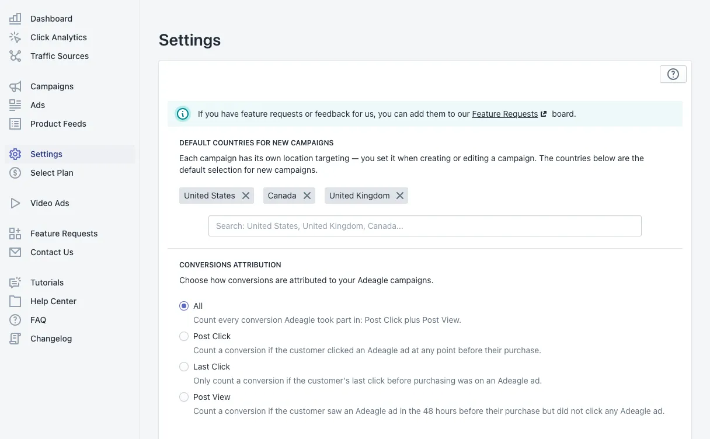The width and height of the screenshot is (710, 439).
Task: Click external link icon beside Feature Requests
Action: pos(544,114)
